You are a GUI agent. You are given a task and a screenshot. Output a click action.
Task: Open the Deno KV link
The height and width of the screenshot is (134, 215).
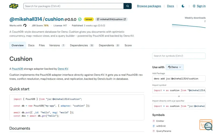[x=63, y=69]
